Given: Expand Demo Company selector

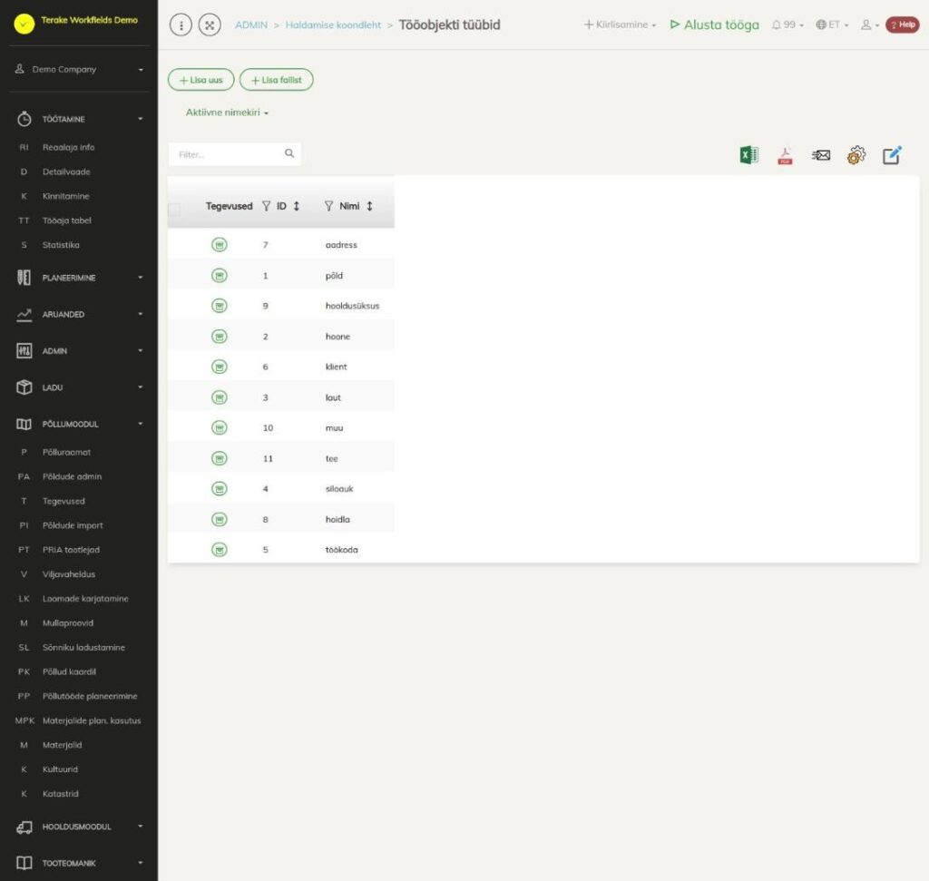Looking at the screenshot, I should (x=80, y=69).
